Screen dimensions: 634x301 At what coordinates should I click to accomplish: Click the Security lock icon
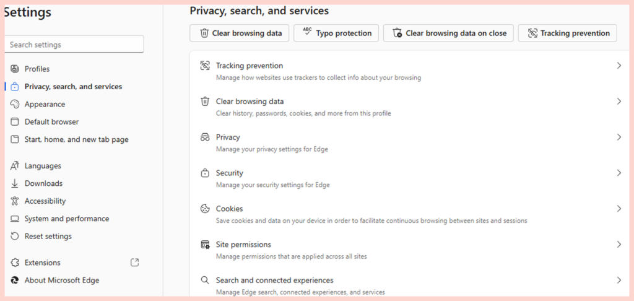205,173
